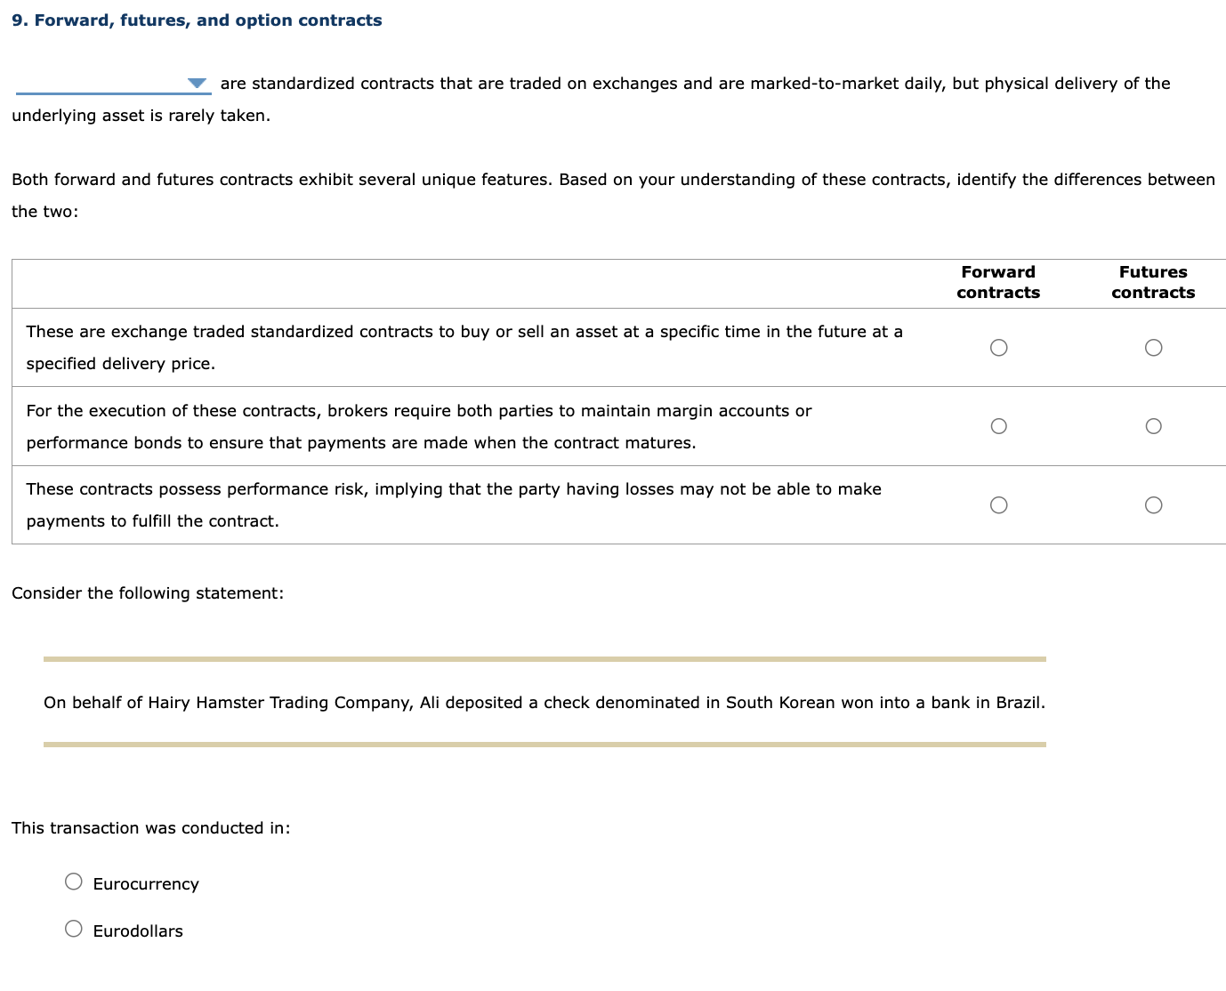Choose Forward contracts for margin accounts row
1226x991 pixels.
[998, 426]
